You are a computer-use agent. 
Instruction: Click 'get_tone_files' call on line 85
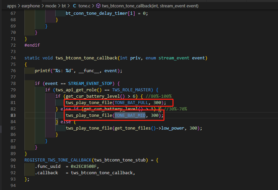click(x=133, y=128)
